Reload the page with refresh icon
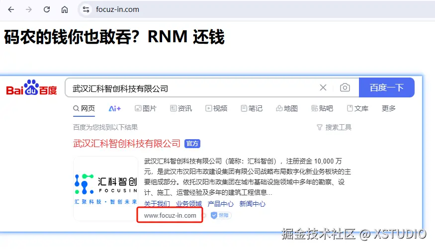The width and height of the screenshot is (435, 249). coord(47,9)
